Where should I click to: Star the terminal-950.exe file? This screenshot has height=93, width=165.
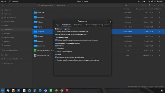point(159,55)
